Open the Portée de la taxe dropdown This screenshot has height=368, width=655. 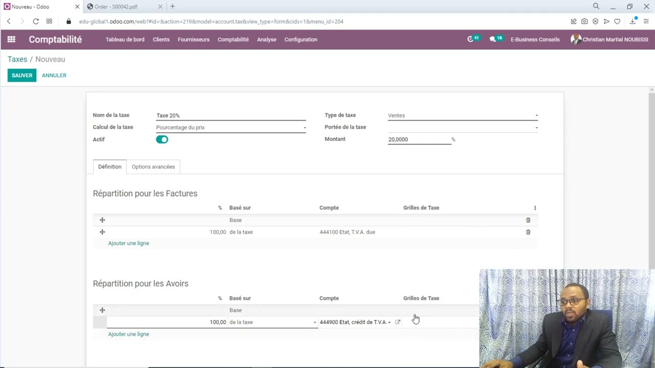[x=463, y=127]
